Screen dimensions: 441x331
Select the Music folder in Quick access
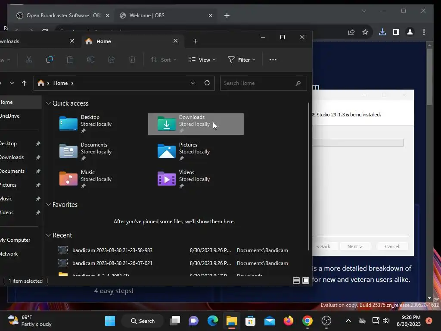pos(98,179)
